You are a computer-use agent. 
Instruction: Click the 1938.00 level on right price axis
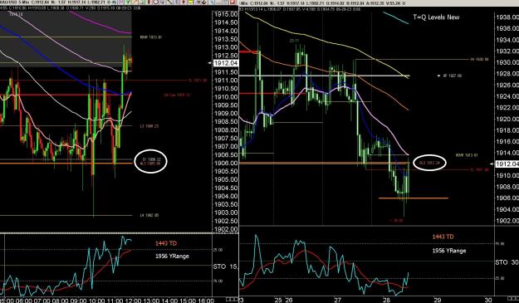(x=507, y=17)
